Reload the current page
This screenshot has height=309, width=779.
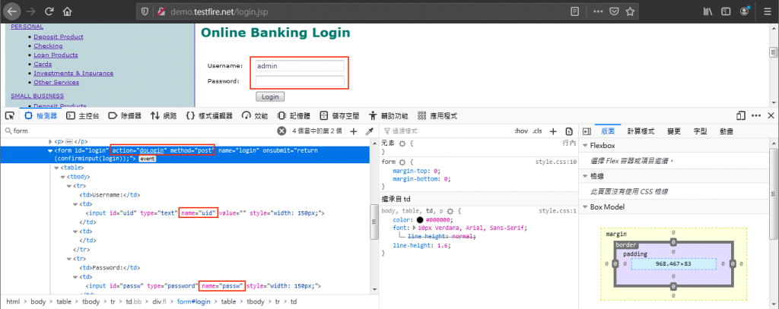click(49, 11)
